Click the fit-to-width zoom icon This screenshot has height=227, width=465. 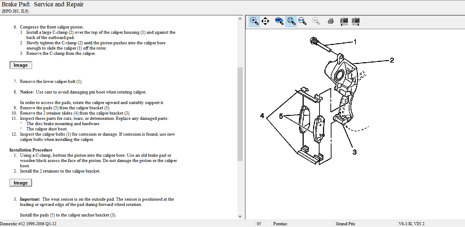point(302,21)
